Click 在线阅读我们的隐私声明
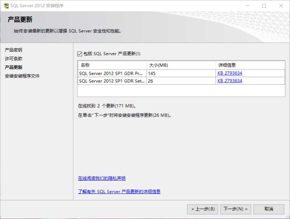The height and width of the screenshot is (219, 290). [101, 178]
